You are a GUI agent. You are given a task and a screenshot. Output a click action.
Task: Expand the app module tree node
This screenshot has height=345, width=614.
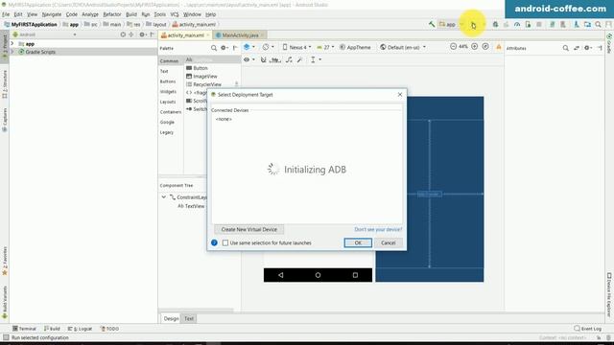[x=12, y=44]
